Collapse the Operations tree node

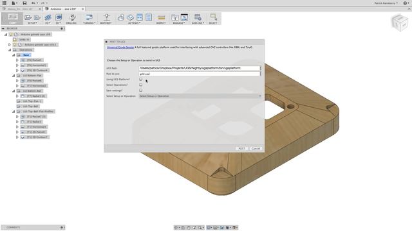(10, 50)
